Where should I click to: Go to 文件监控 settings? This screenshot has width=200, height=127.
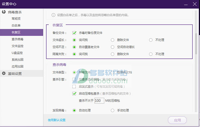pos(17,46)
